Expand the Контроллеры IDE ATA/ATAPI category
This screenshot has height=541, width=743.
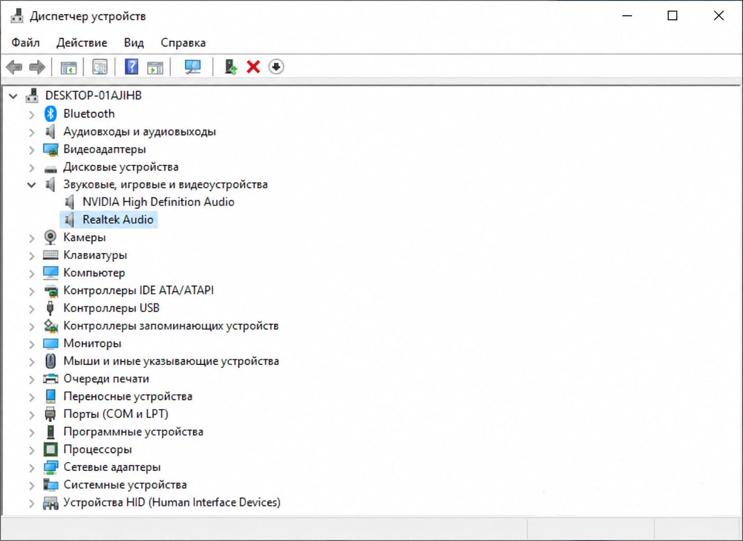[x=32, y=291]
